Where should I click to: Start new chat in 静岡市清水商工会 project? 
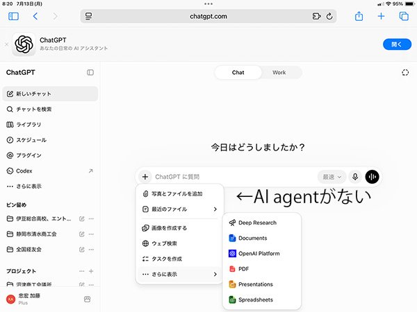coord(82,234)
